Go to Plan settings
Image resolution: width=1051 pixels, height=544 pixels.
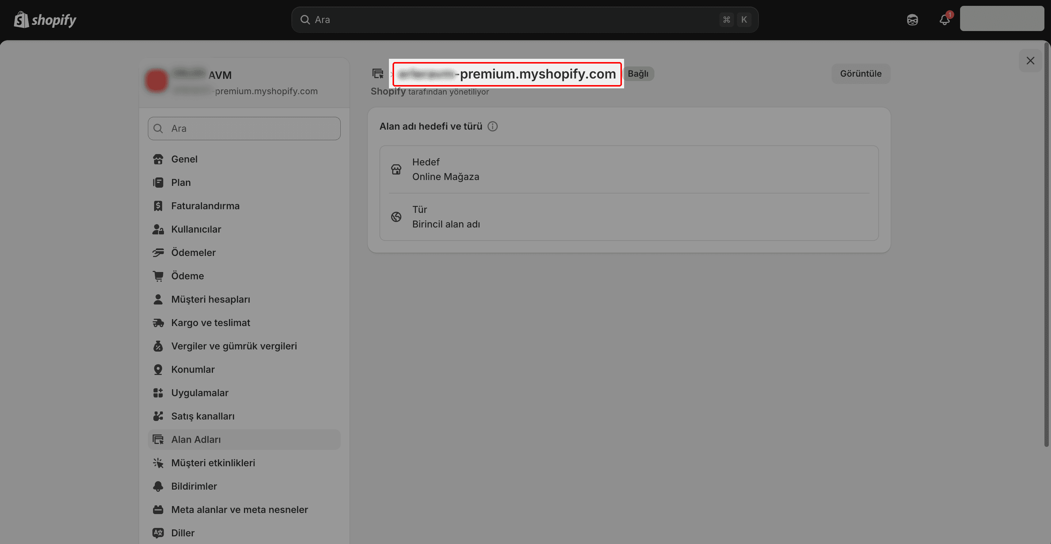click(x=181, y=183)
